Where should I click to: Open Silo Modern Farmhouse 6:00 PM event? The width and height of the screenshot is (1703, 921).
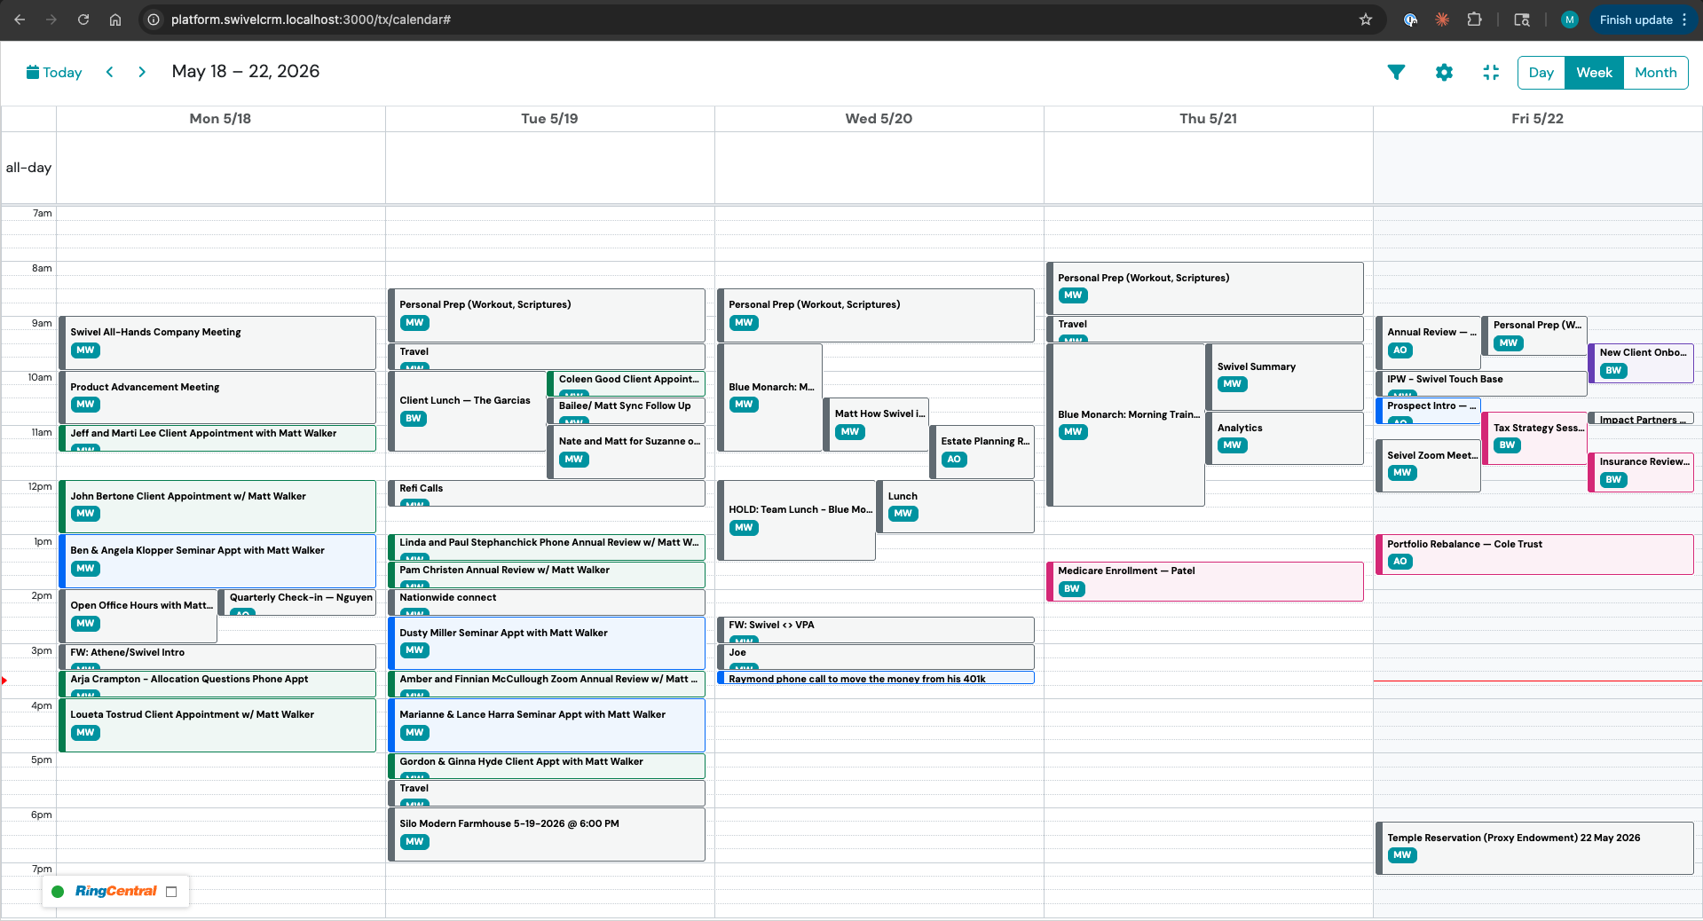[547, 834]
